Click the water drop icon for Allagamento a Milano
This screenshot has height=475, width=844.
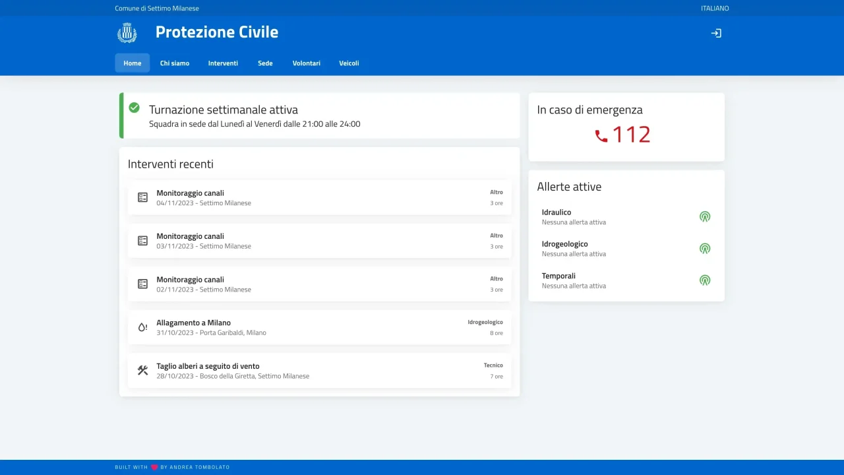tap(142, 327)
